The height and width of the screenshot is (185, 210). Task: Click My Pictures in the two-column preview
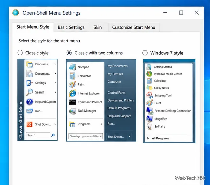click(x=115, y=74)
